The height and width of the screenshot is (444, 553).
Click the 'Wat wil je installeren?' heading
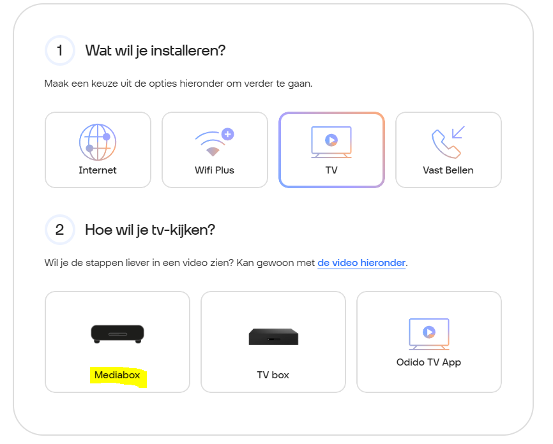[155, 51]
